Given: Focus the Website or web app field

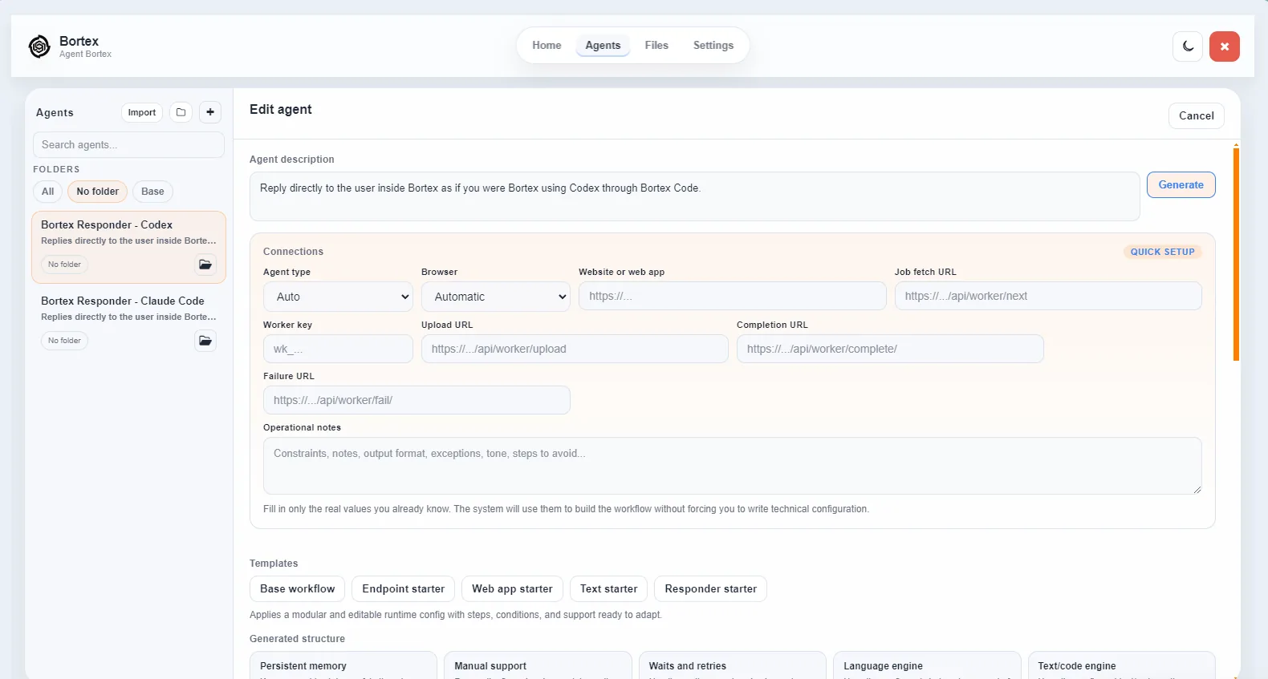Looking at the screenshot, I should (x=733, y=296).
